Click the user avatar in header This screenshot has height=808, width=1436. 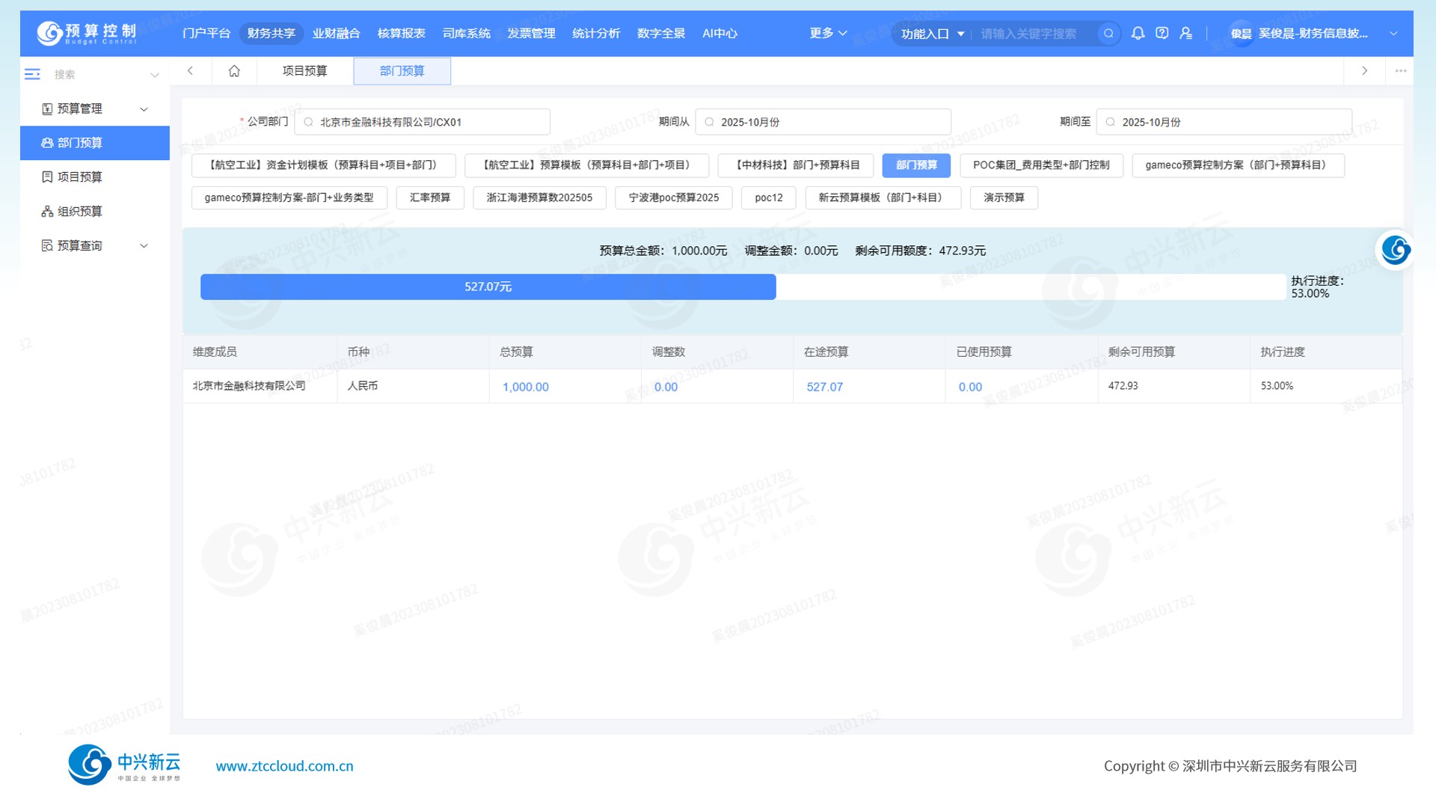click(x=1241, y=34)
